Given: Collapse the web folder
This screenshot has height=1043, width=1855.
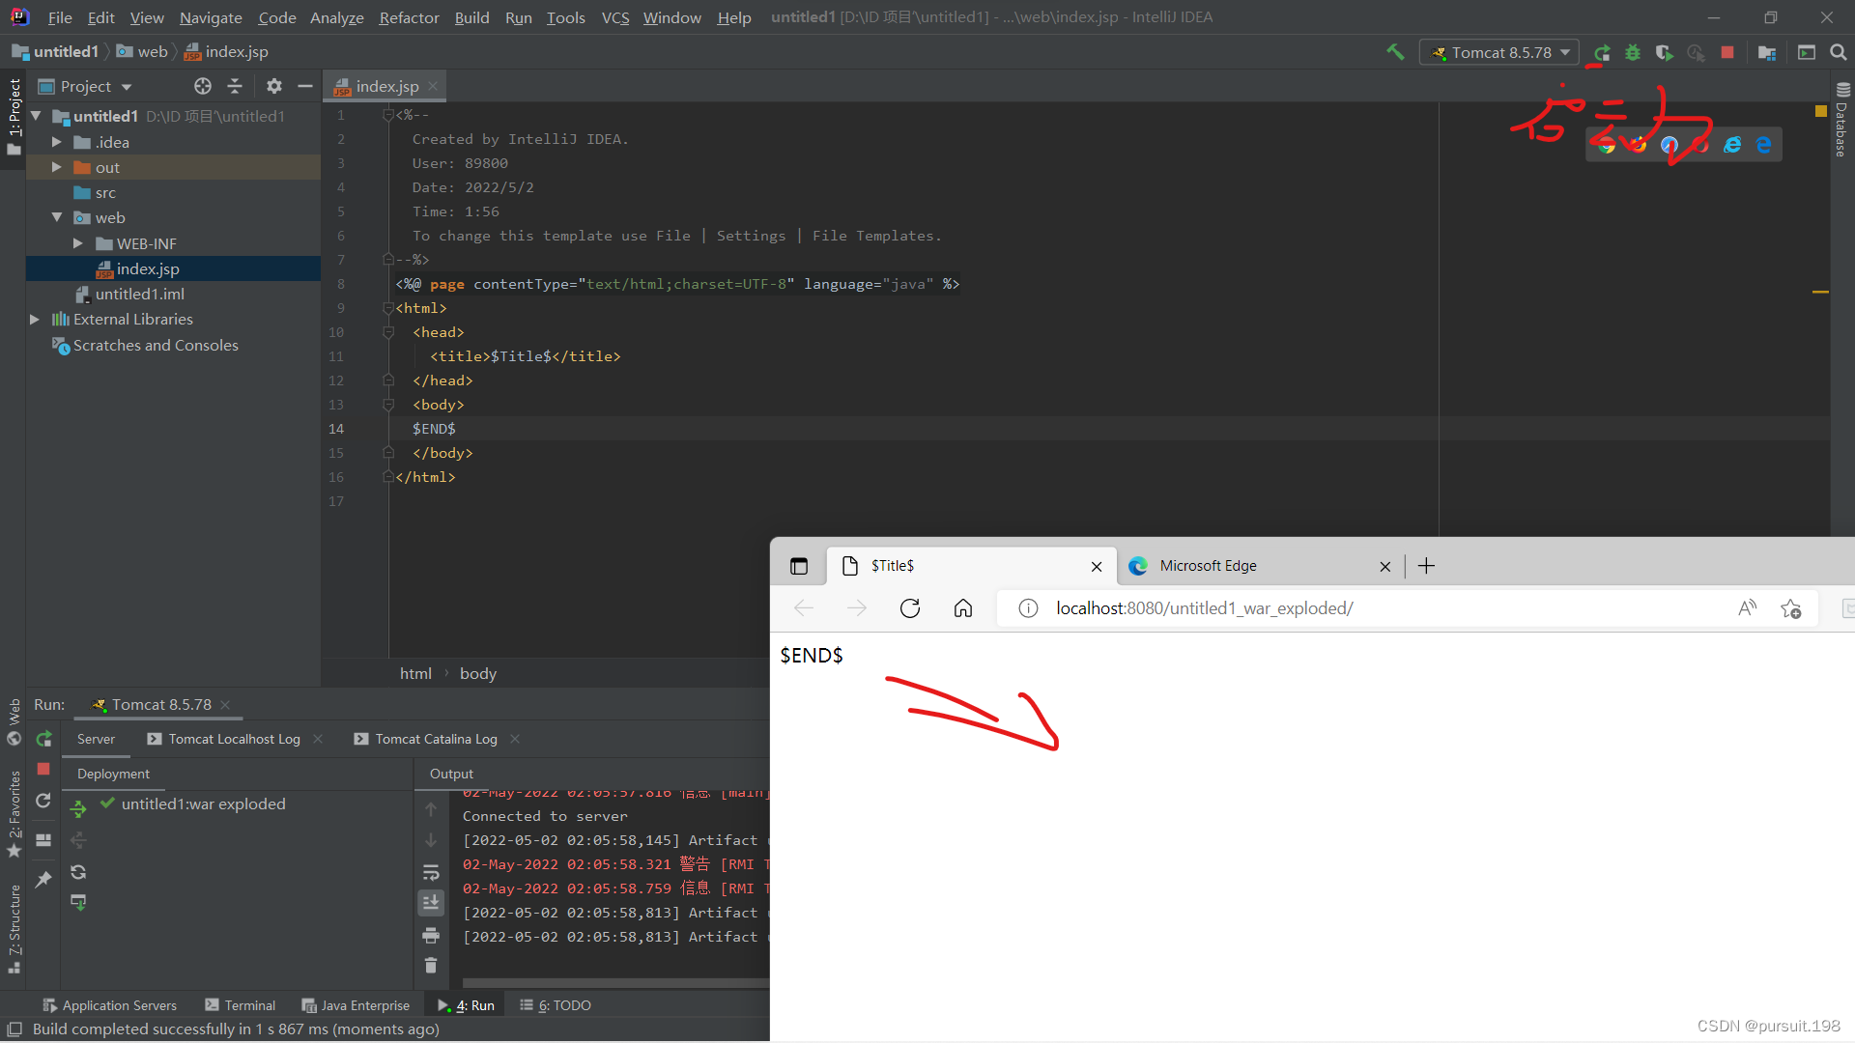Looking at the screenshot, I should pyautogui.click(x=57, y=217).
